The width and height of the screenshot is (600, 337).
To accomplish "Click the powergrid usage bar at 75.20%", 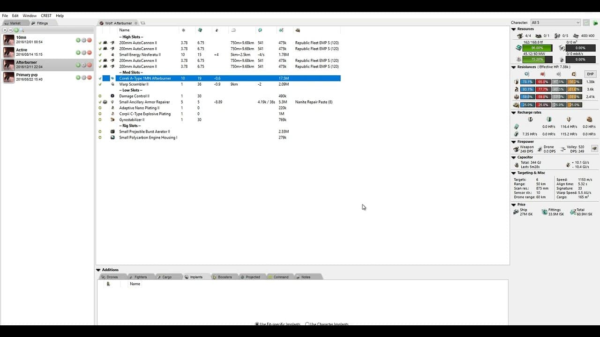I will (537, 59).
